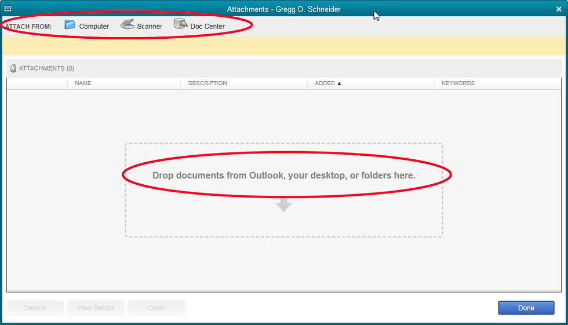568x325 pixels.
Task: Close the Attachments window
Action: pos(559,9)
